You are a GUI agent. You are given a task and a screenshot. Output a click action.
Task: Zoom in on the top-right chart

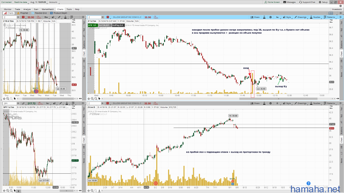coord(92,99)
